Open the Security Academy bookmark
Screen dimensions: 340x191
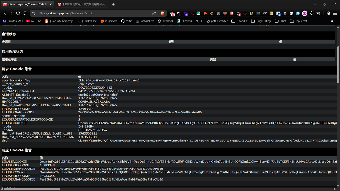pyautogui.click(x=59, y=21)
